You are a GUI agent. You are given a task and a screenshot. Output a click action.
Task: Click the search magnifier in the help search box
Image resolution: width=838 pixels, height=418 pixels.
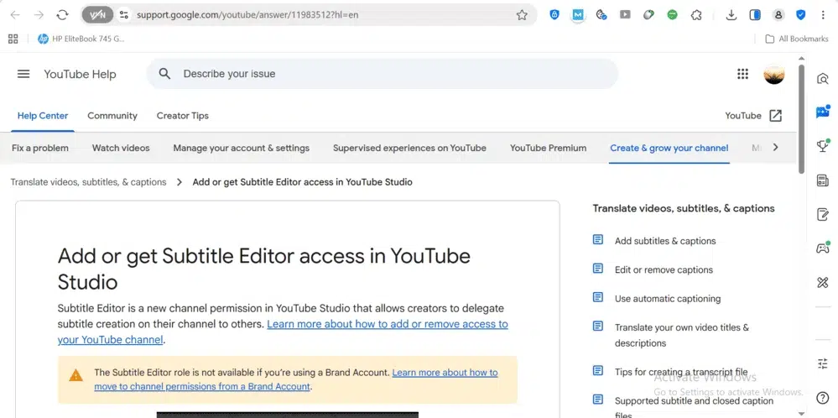[164, 74]
